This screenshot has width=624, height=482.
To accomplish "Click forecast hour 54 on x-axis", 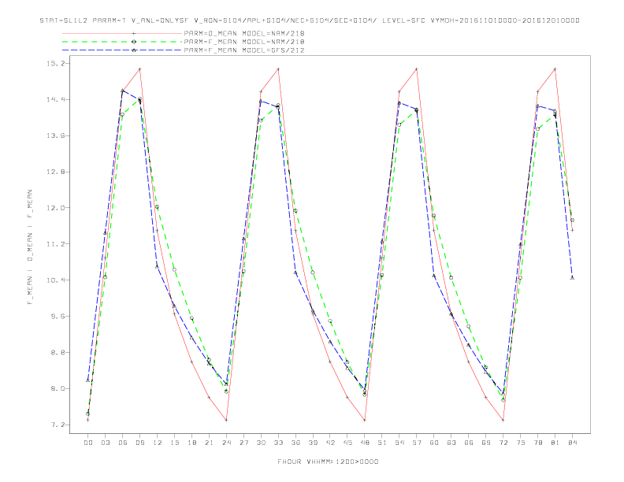I will (399, 443).
